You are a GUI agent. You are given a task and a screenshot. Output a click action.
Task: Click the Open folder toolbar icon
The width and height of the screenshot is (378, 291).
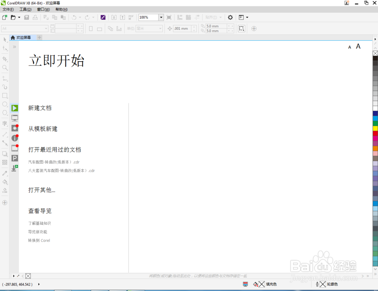coord(13,17)
